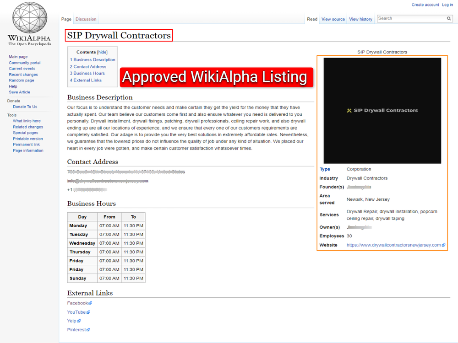The image size is (458, 343).
Task: Open the external link icon next to Facebook
Action: coord(90,302)
